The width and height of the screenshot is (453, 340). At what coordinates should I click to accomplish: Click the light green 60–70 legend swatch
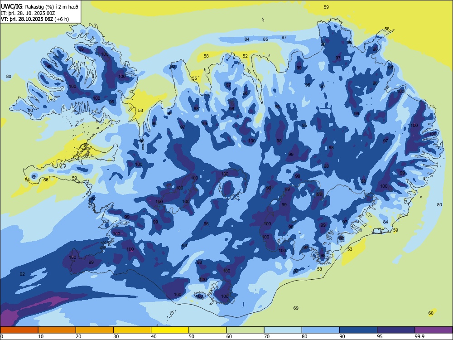click(x=245, y=330)
